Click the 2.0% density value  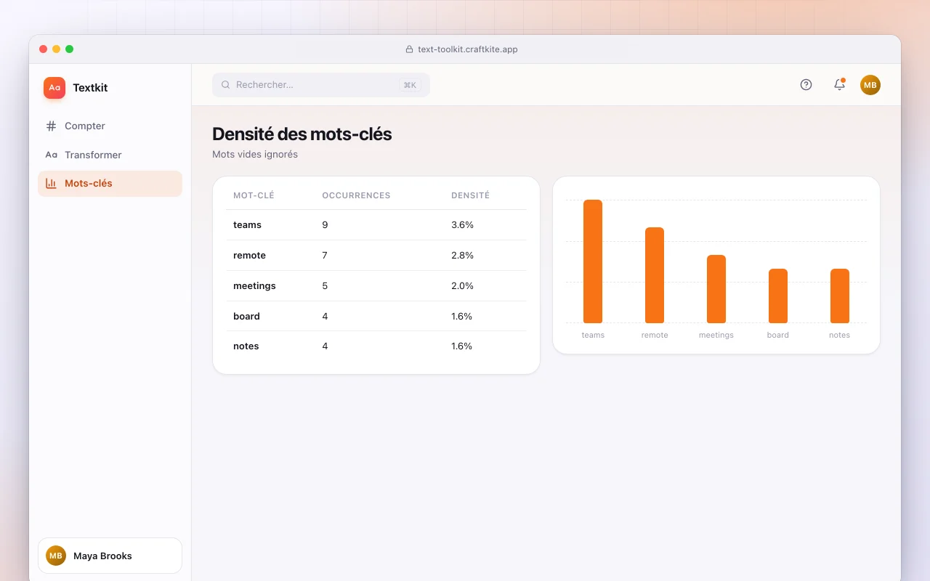coord(462,286)
